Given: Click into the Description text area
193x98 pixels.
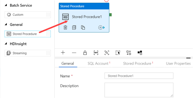Looking at the screenshot, I should pyautogui.click(x=139, y=90).
